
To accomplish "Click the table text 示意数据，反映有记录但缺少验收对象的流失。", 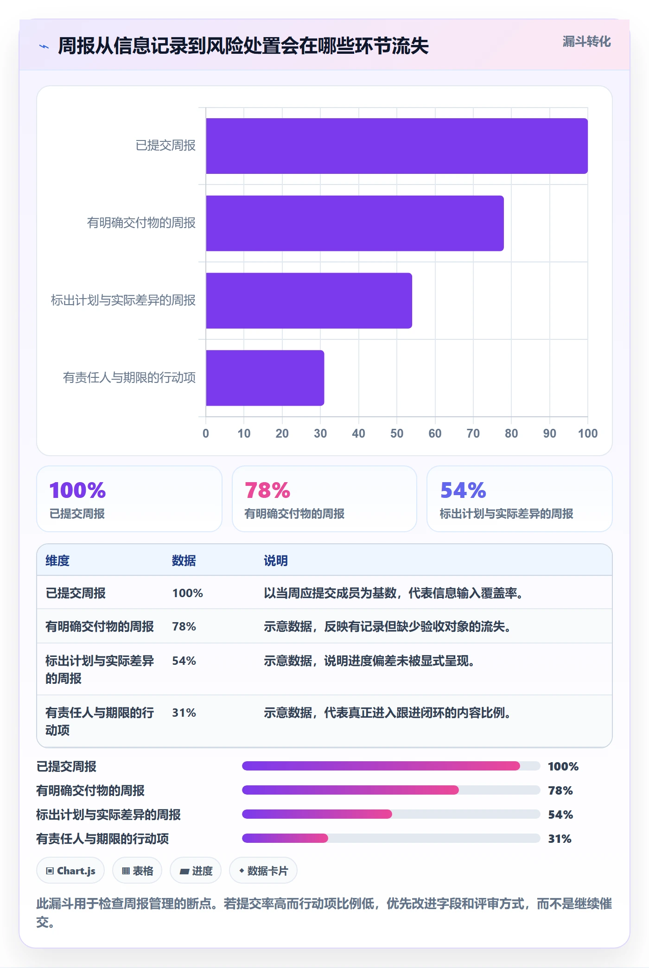I will click(388, 626).
